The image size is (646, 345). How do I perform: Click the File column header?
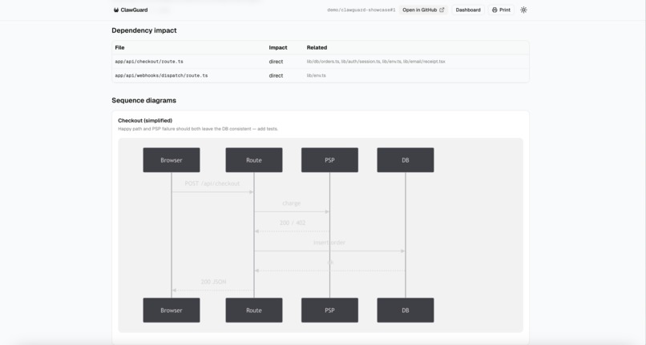coord(120,48)
